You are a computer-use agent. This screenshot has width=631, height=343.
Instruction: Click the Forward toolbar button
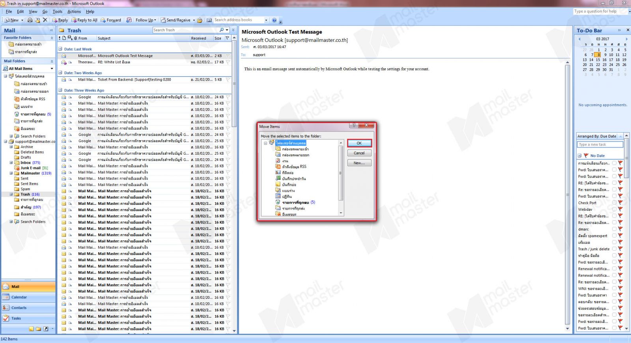click(x=111, y=20)
